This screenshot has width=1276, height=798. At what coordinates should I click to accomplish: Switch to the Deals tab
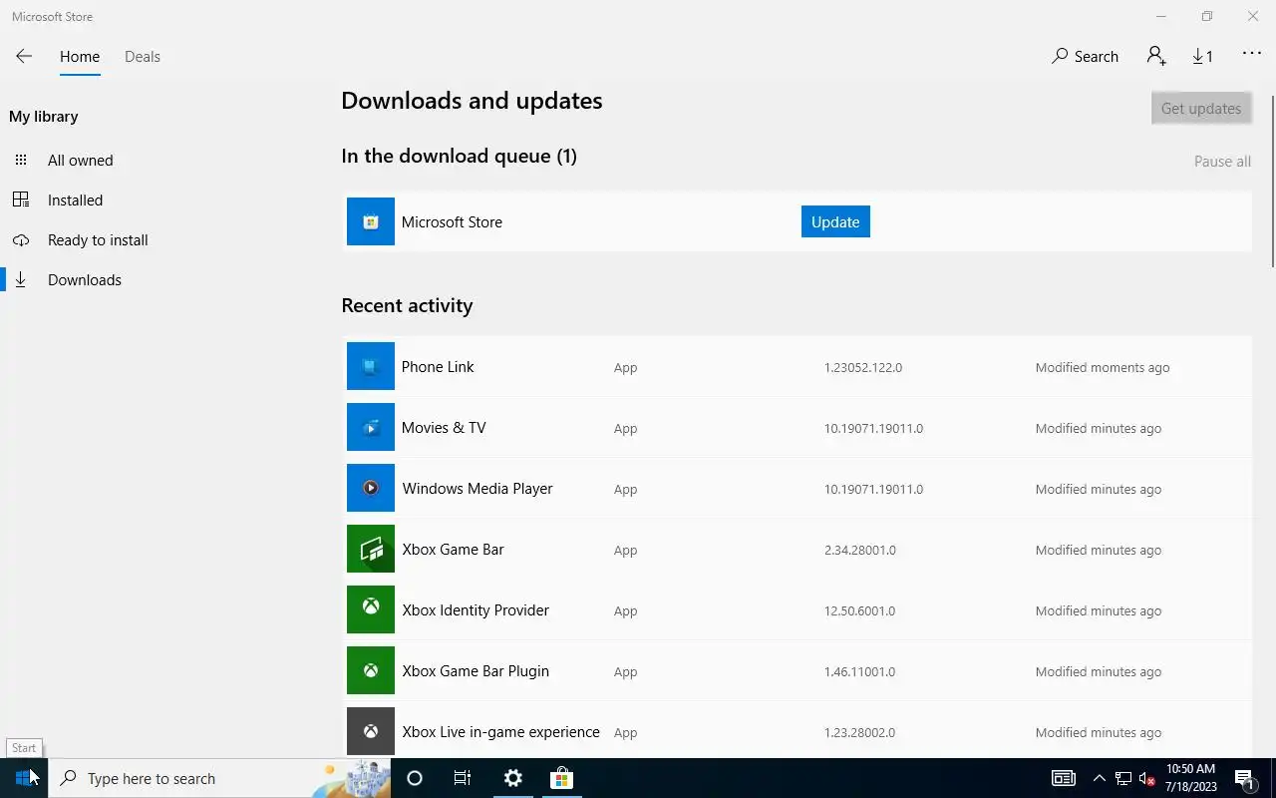(x=143, y=57)
